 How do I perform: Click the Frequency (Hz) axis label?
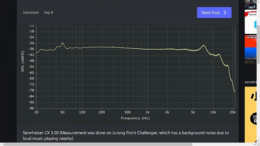[135, 118]
